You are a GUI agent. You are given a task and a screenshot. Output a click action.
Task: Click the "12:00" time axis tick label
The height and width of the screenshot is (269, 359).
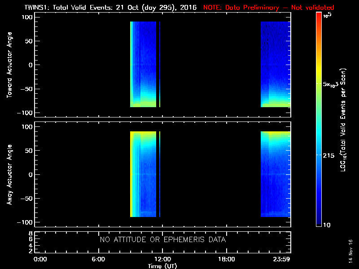tap(162, 260)
